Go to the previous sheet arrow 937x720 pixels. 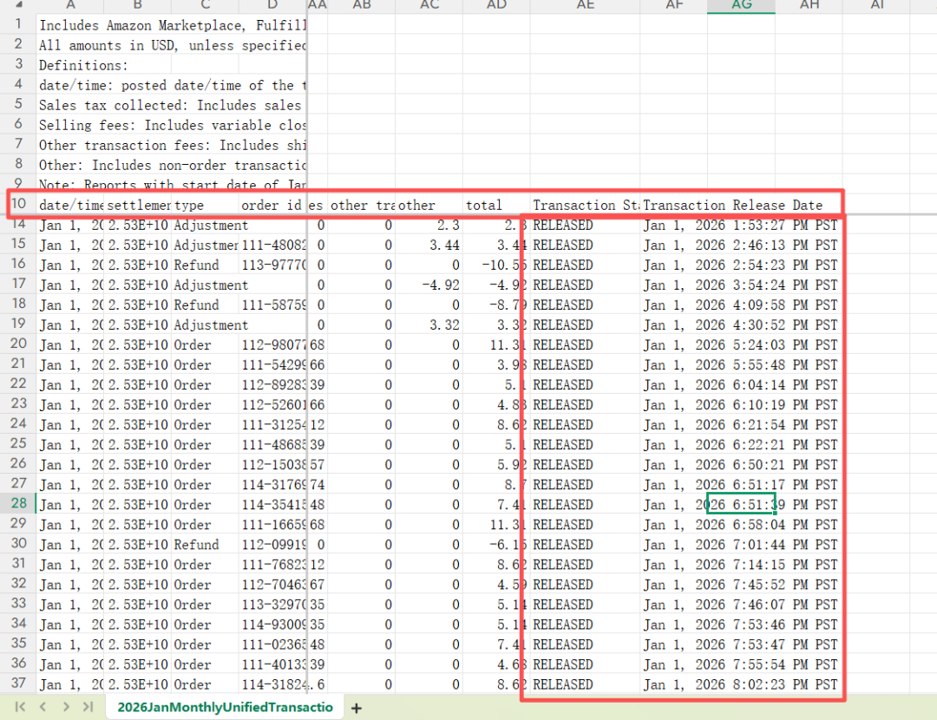coord(43,707)
